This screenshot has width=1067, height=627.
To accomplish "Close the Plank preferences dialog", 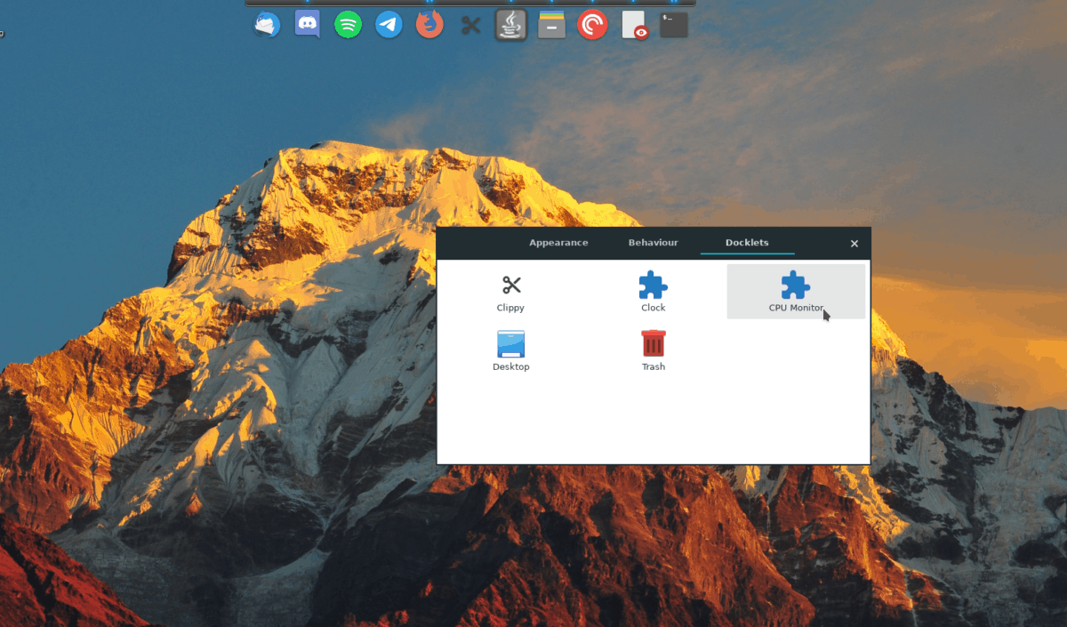I will coord(854,243).
